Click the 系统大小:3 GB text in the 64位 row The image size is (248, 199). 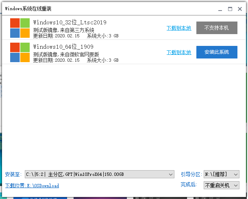[x=102, y=60]
